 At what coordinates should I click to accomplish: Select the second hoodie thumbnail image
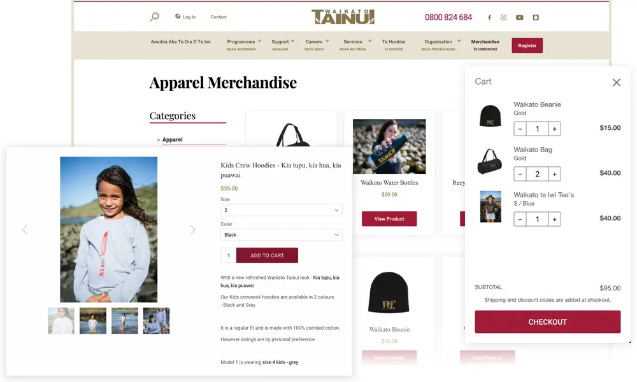point(93,321)
